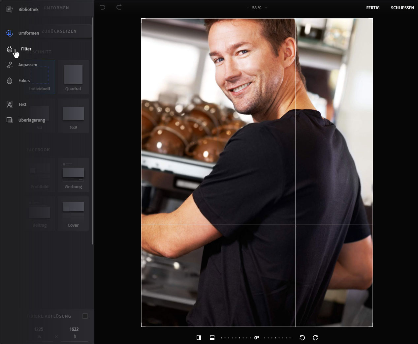The width and height of the screenshot is (418, 344).
Task: Close the editor with SCHLIESSEN
Action: pyautogui.click(x=402, y=8)
